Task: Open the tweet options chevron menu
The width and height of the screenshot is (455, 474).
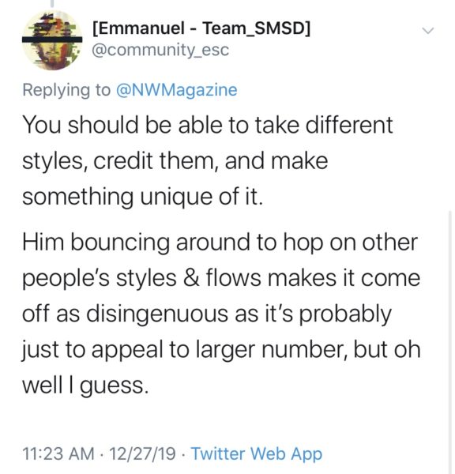Action: pyautogui.click(x=428, y=31)
